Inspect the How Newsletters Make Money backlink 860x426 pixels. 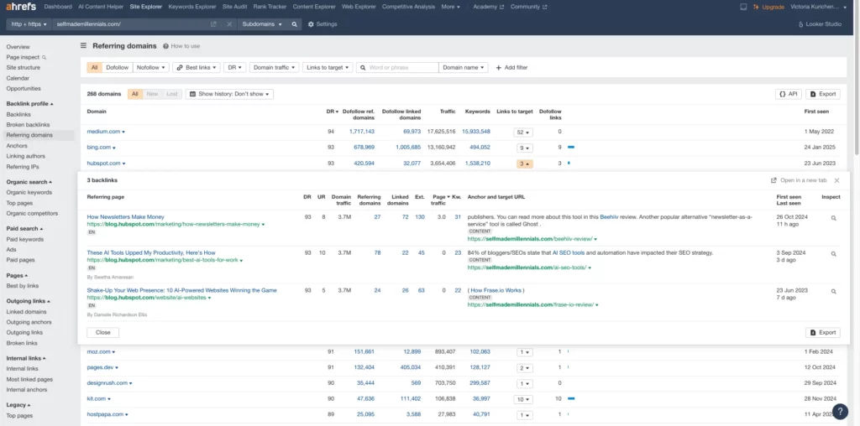(x=834, y=218)
